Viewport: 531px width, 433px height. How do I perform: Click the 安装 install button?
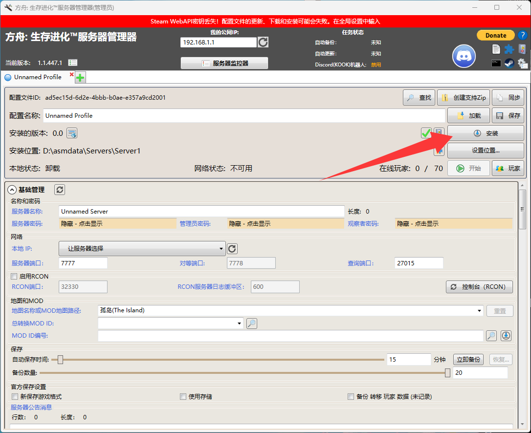click(486, 133)
